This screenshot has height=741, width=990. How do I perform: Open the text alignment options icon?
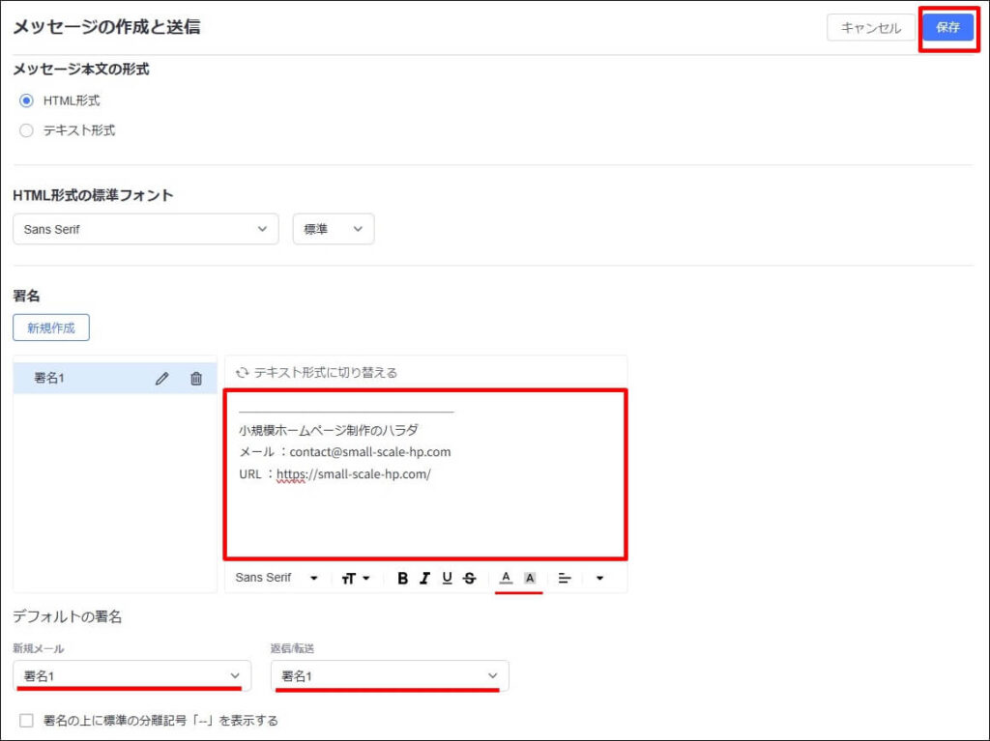565,578
